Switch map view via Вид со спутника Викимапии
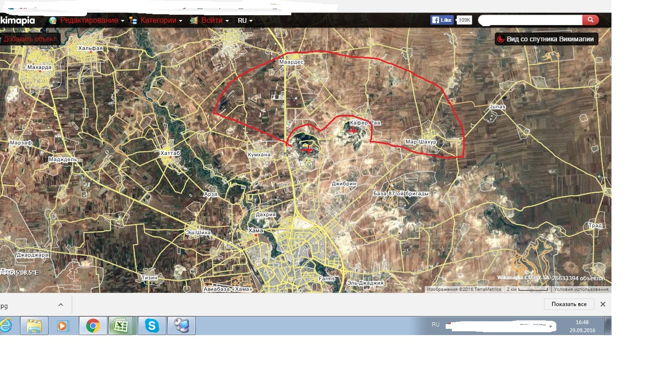This screenshot has width=649, height=365. (546, 39)
